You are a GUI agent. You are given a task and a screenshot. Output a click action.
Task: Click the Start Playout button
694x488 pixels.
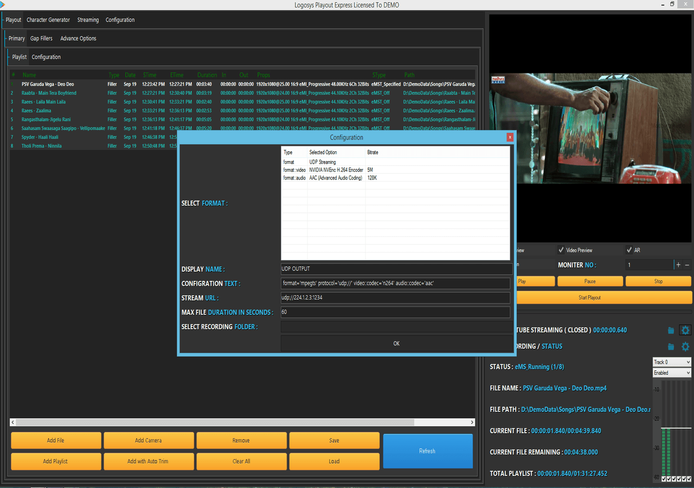pyautogui.click(x=590, y=298)
